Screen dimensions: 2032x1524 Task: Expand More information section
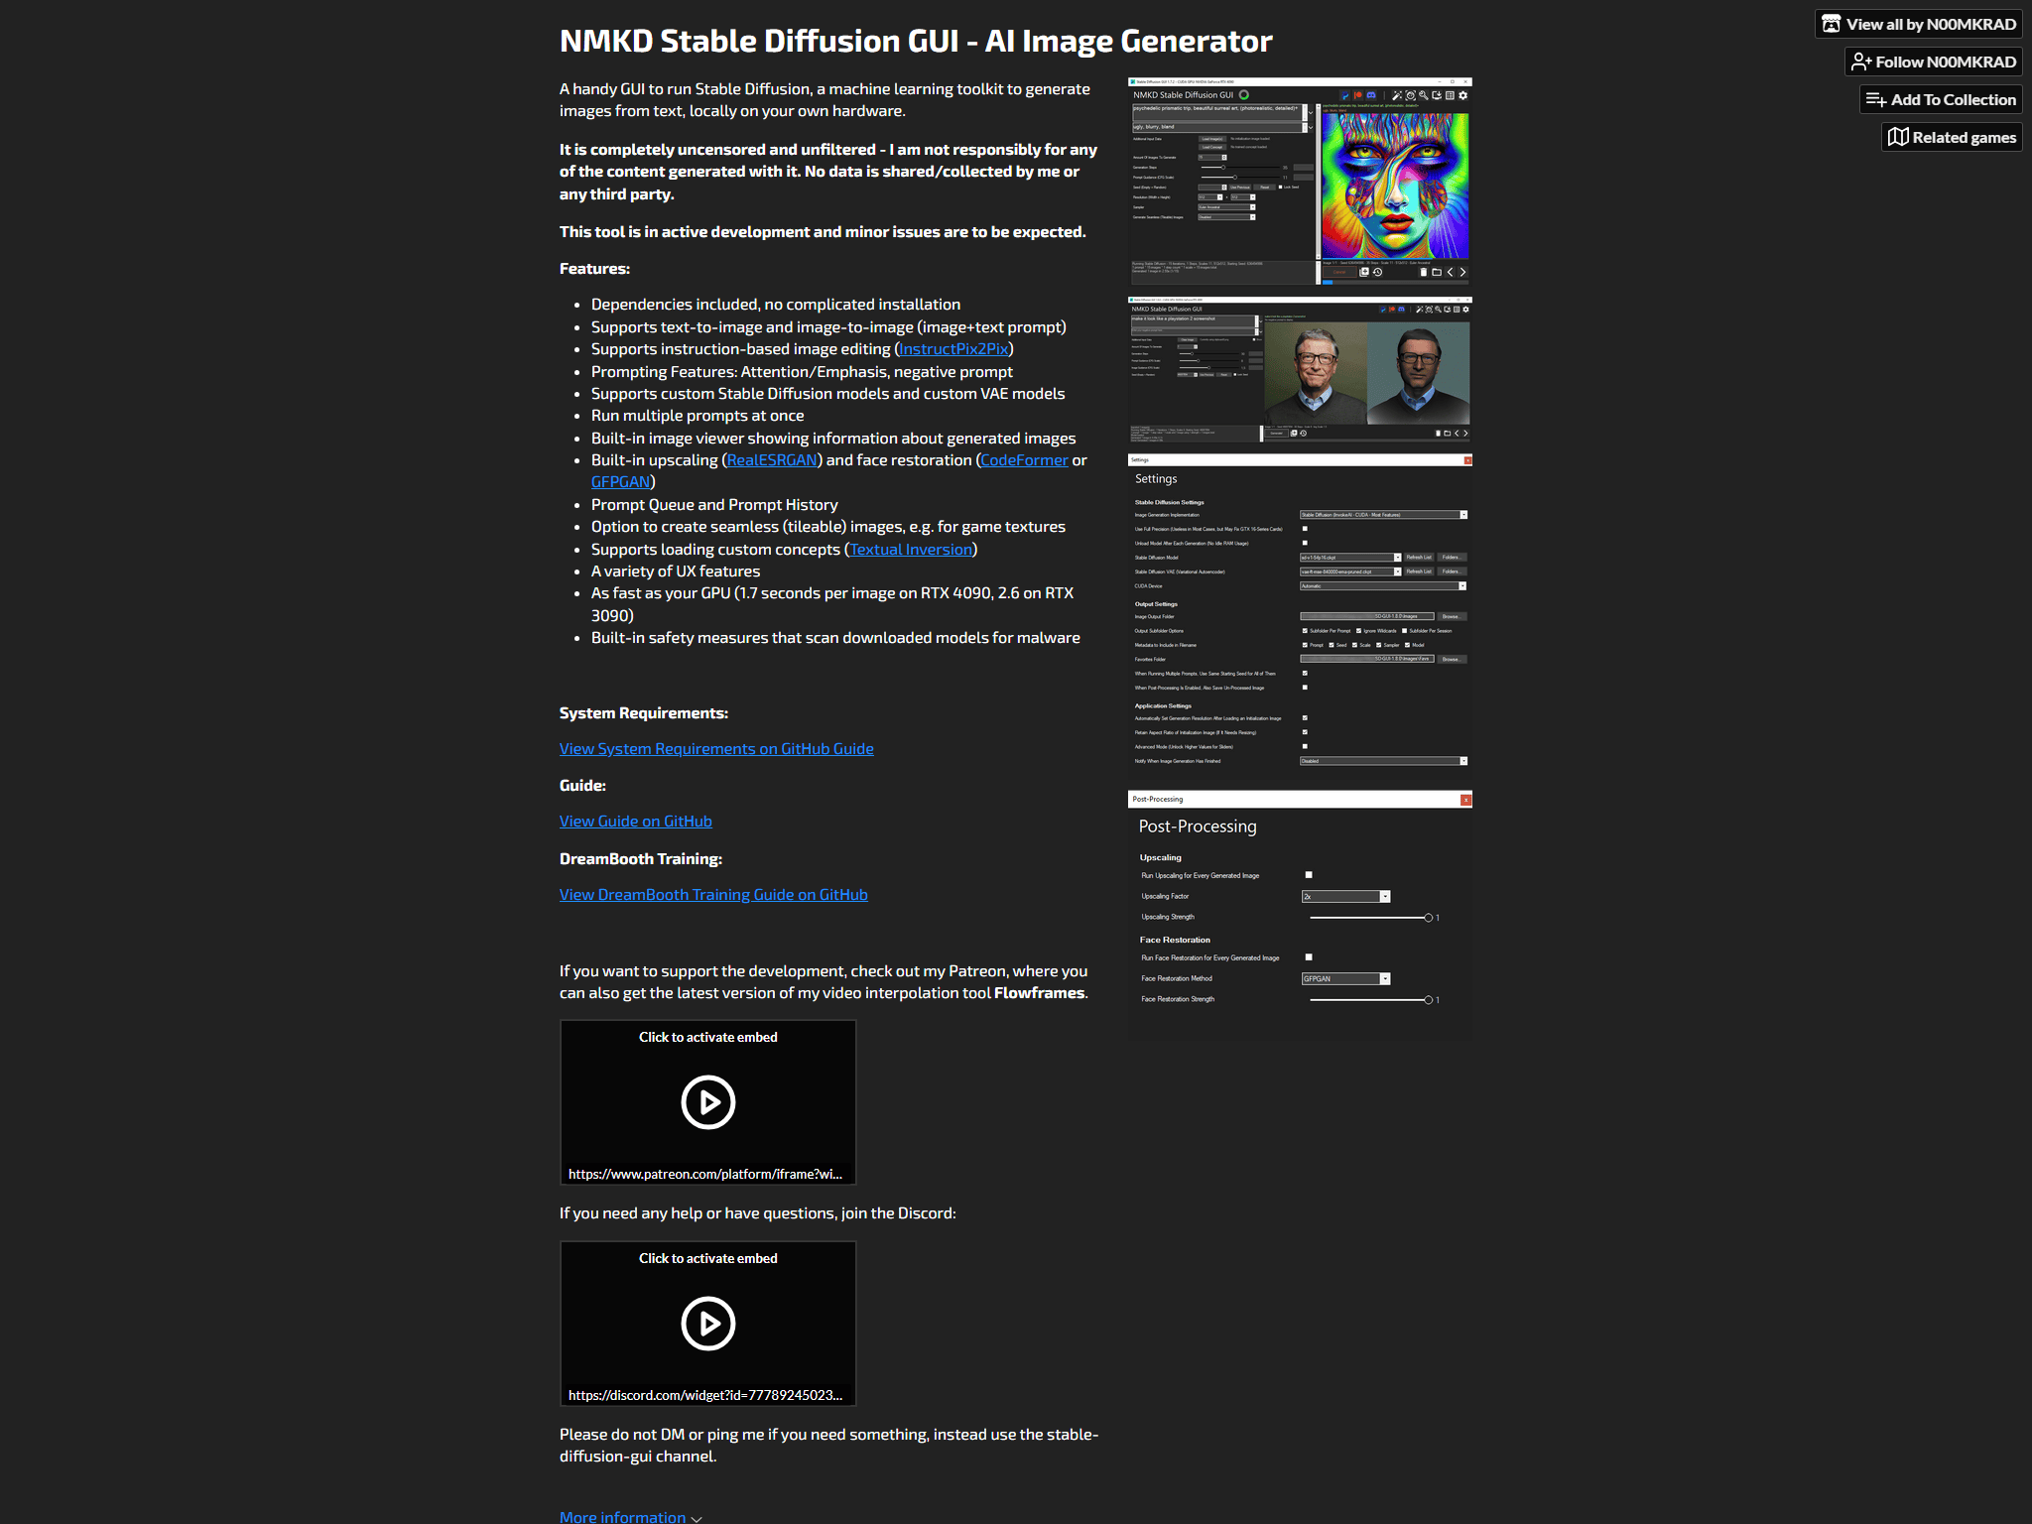click(x=630, y=1516)
